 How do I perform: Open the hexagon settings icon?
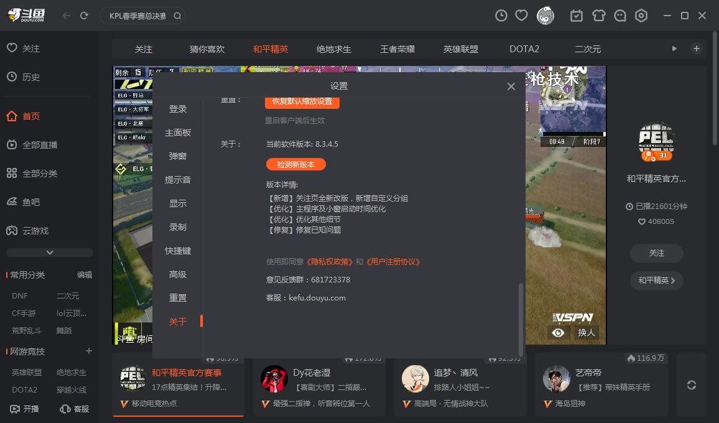641,16
